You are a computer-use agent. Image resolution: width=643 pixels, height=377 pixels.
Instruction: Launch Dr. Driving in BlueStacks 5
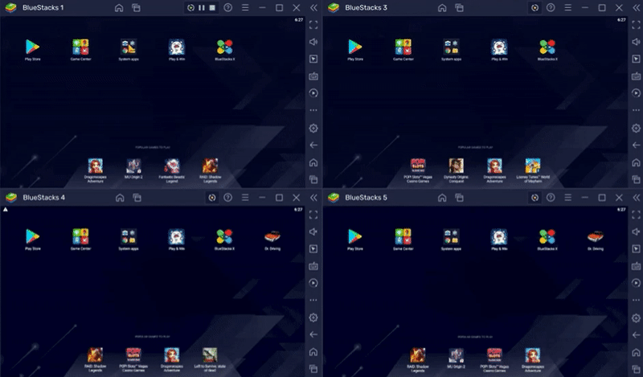tap(595, 236)
